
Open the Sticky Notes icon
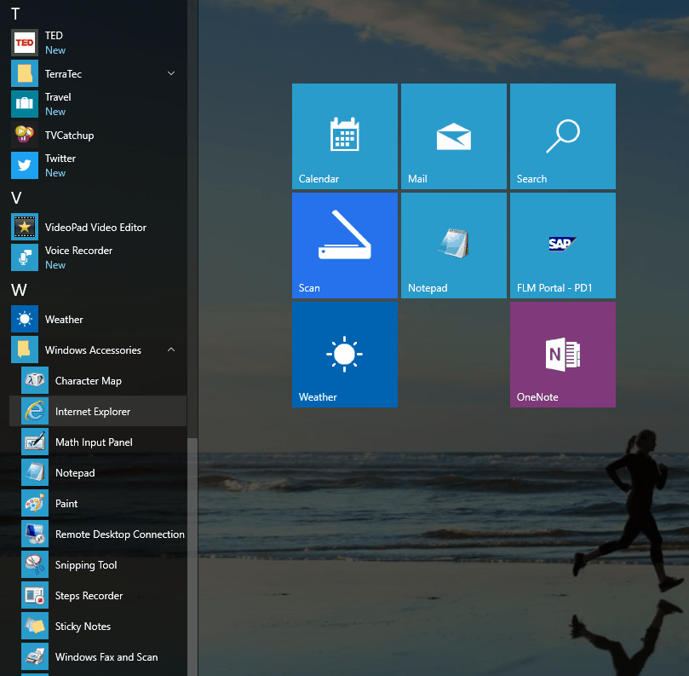35,626
